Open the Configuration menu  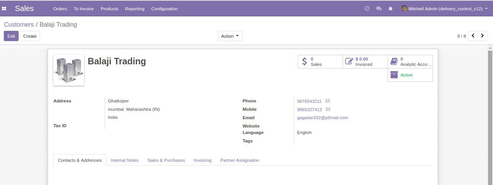tap(164, 9)
